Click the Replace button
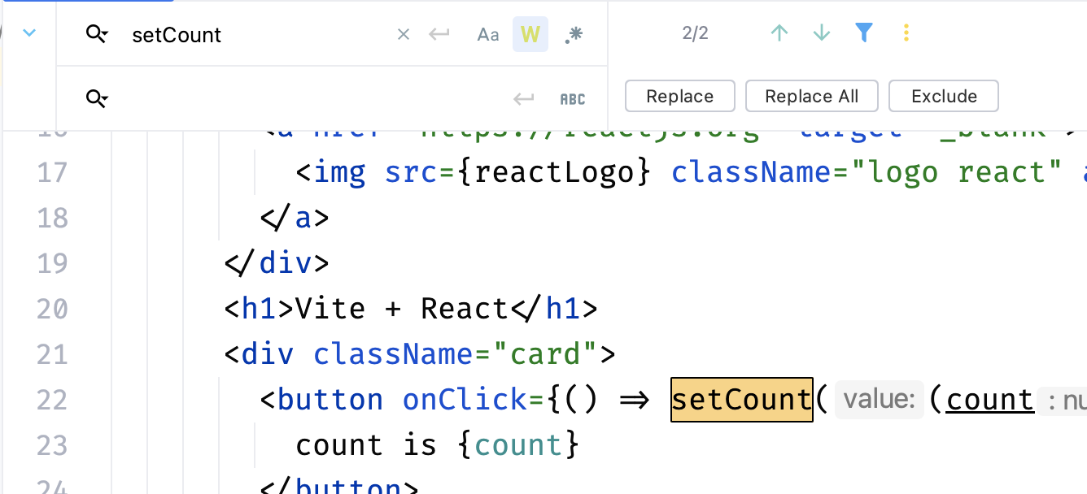Viewport: 1087px width, 494px height. click(679, 97)
